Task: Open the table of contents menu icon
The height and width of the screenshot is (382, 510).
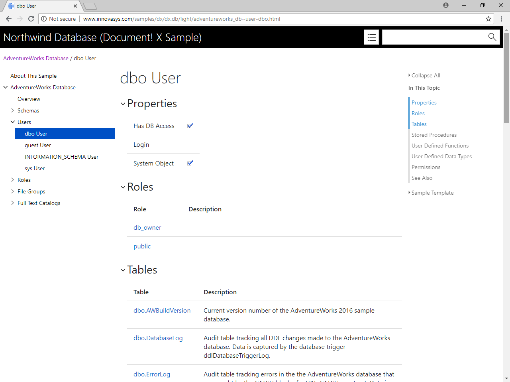Action: pyautogui.click(x=371, y=37)
